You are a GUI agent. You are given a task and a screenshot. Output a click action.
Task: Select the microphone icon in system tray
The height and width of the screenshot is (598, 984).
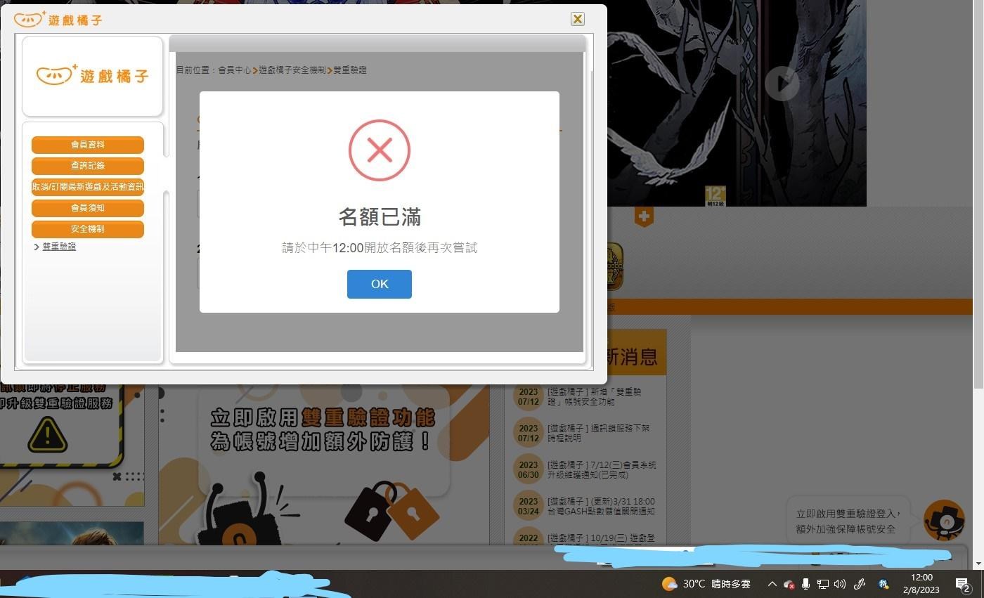805,584
